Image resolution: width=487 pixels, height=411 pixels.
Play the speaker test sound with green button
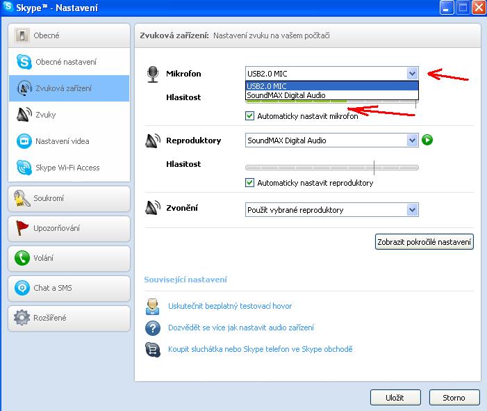coord(427,140)
